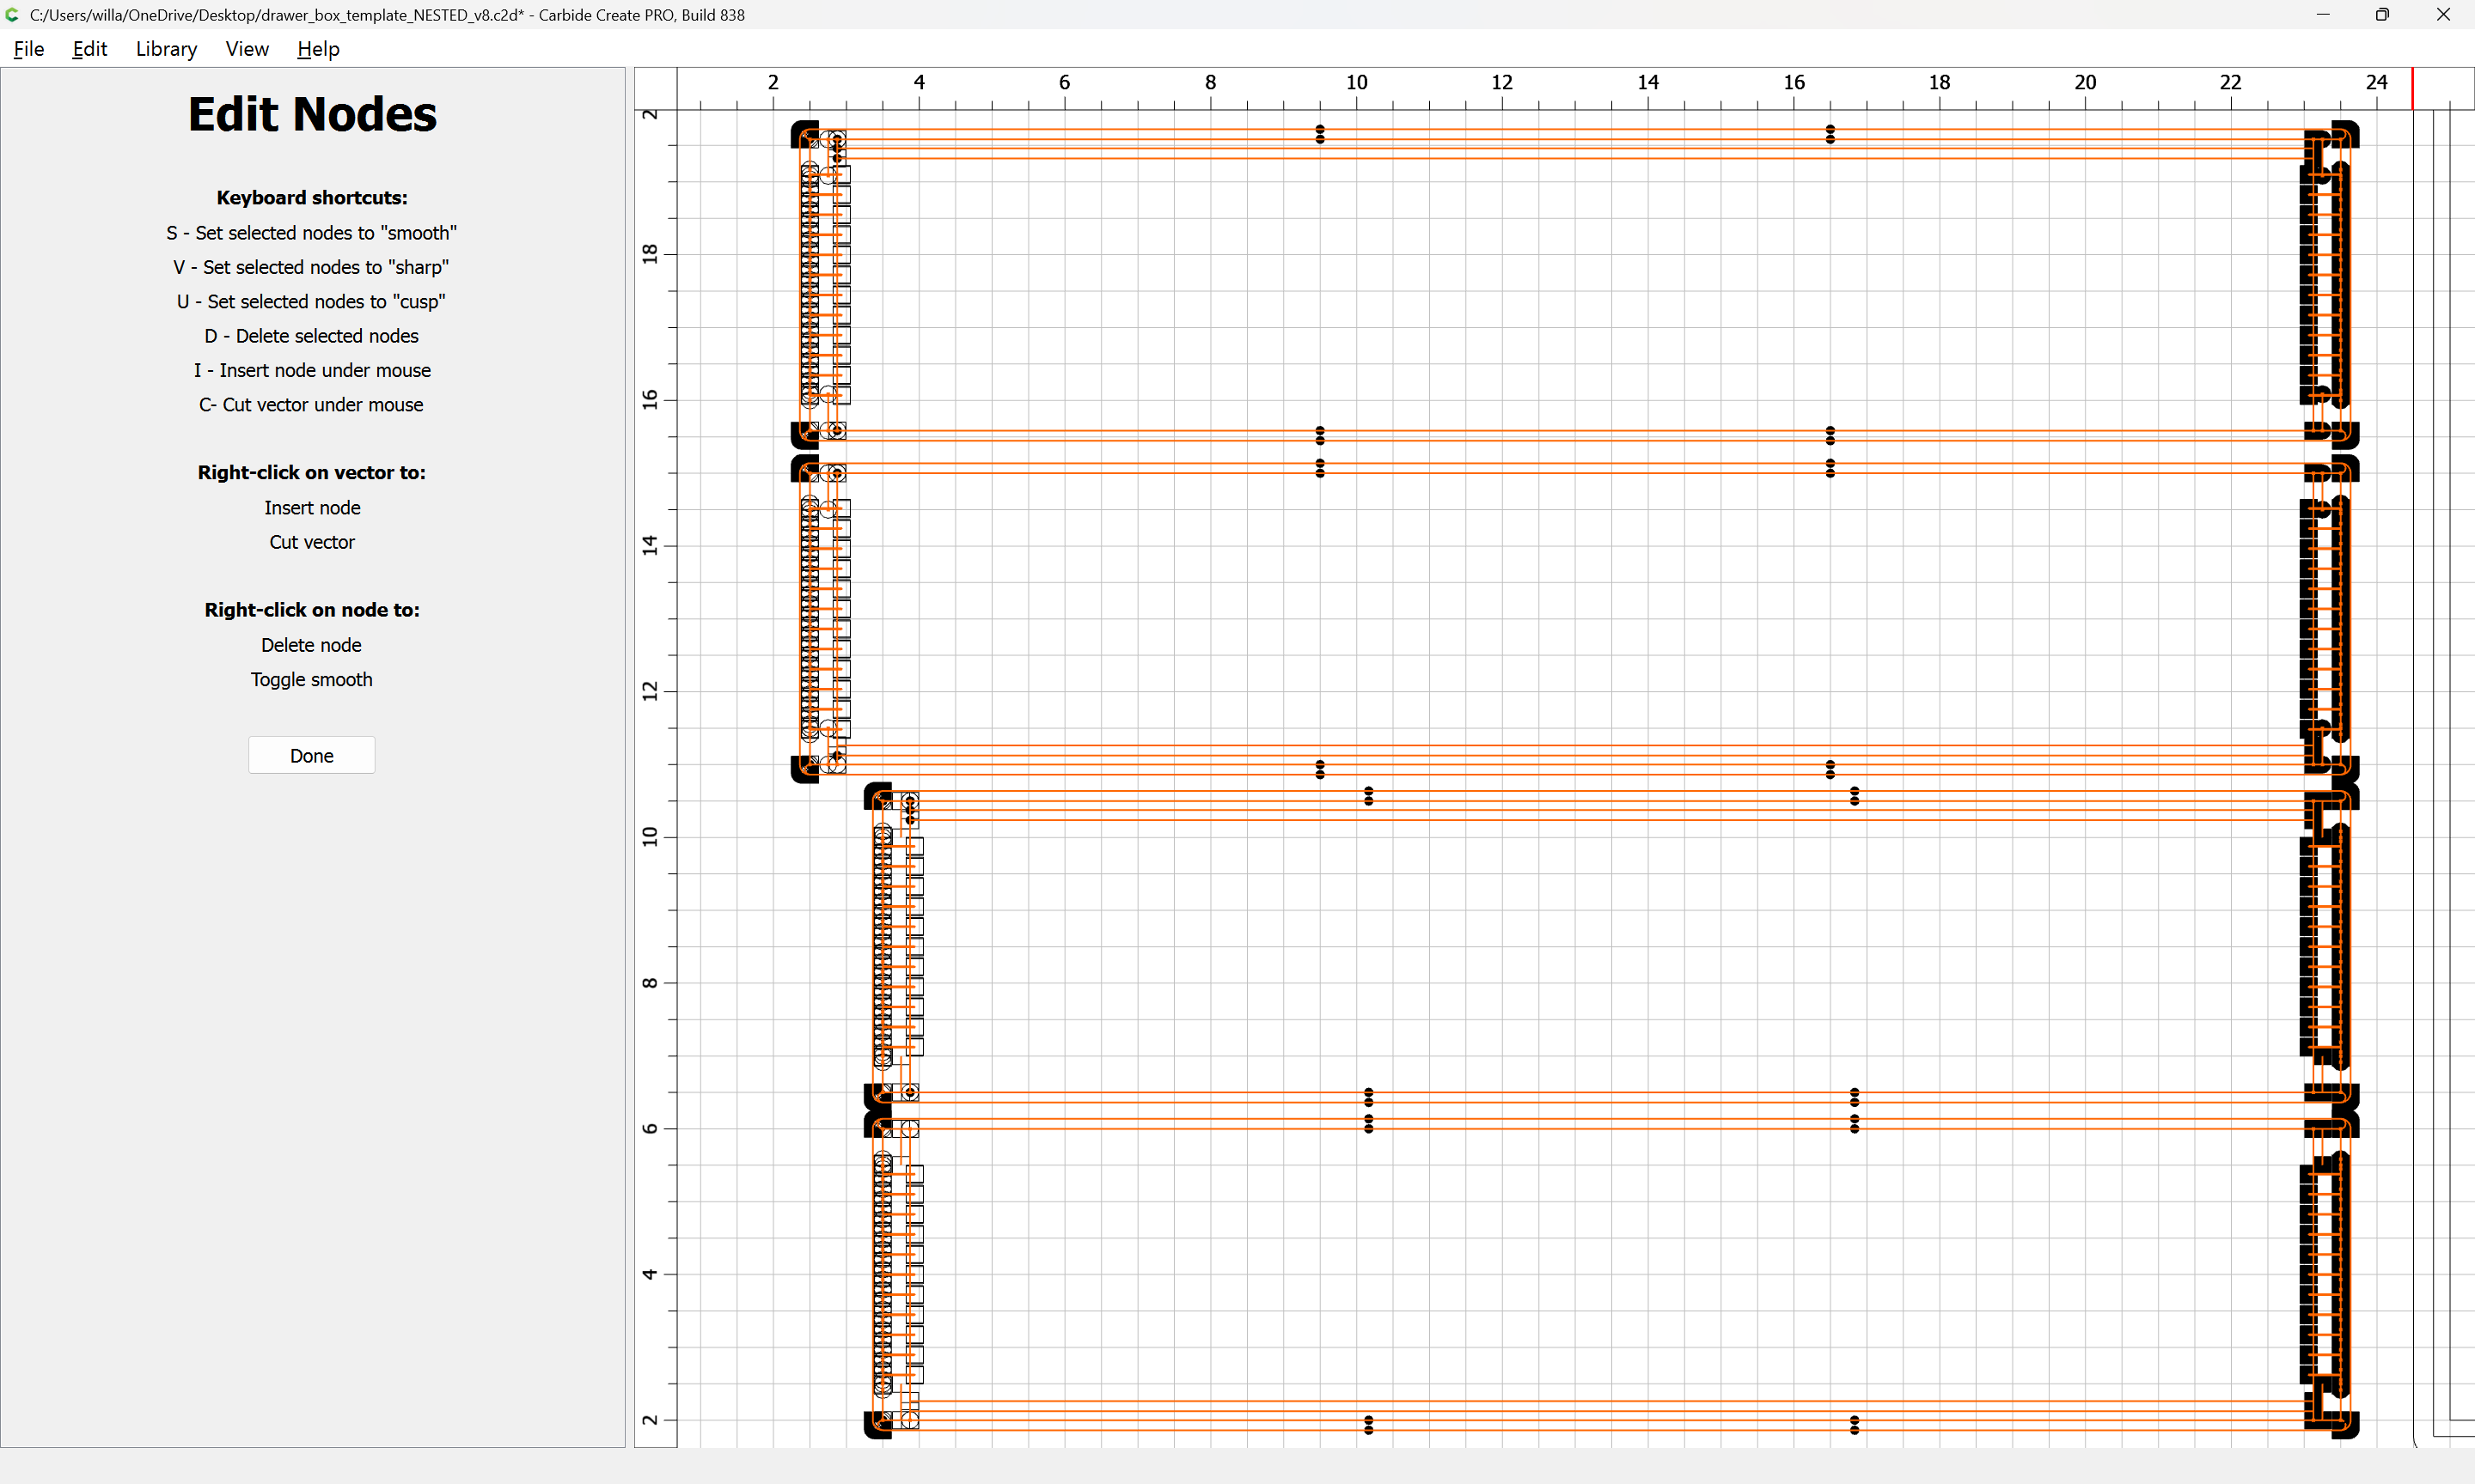This screenshot has width=2475, height=1484.
Task: Click the top-right rounded corner node of upper panel
Action: coord(2346,133)
